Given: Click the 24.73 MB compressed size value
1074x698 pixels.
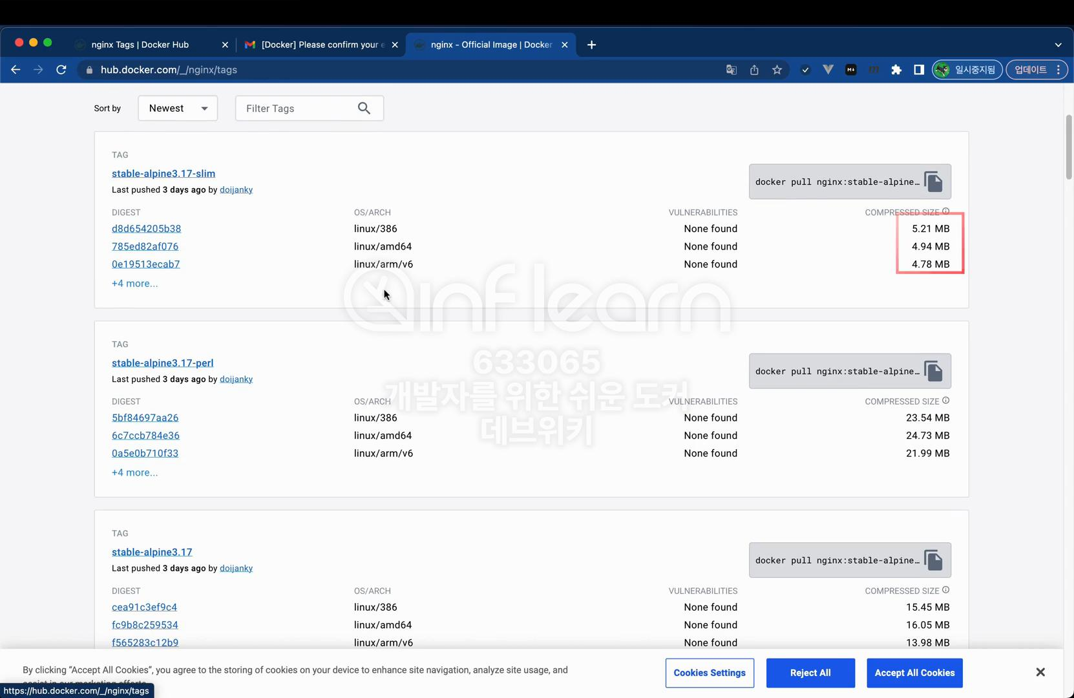Looking at the screenshot, I should tap(928, 436).
